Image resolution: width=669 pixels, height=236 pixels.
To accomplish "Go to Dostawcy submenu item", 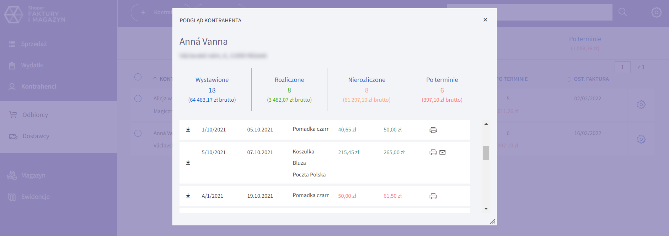I will [36, 136].
